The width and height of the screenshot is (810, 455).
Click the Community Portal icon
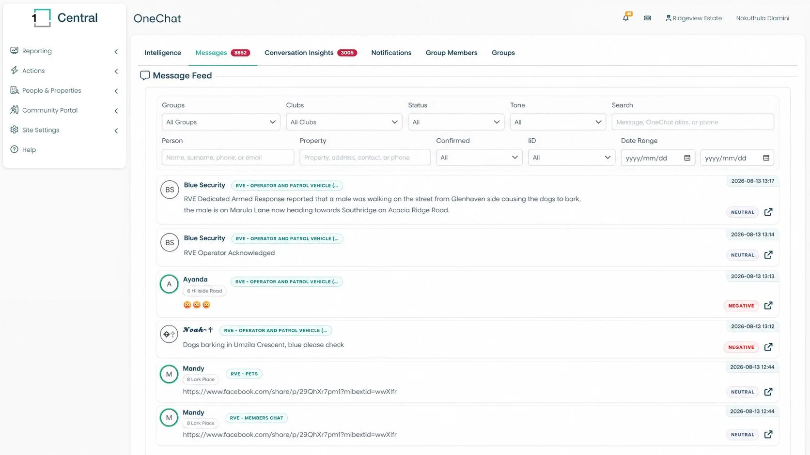click(15, 110)
